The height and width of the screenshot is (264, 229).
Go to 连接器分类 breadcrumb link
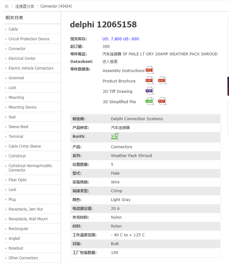pyautogui.click(x=25, y=6)
